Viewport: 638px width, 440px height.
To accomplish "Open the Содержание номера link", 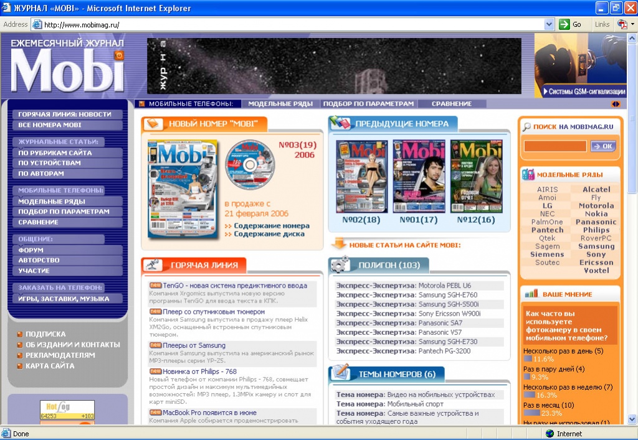I will pos(271,225).
